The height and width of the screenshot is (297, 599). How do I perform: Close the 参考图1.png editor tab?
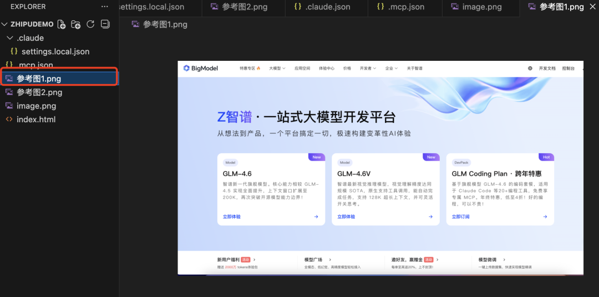tap(592, 7)
